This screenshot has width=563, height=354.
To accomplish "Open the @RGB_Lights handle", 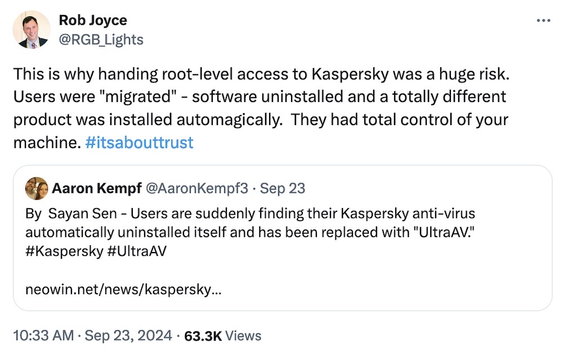I will 101,39.
